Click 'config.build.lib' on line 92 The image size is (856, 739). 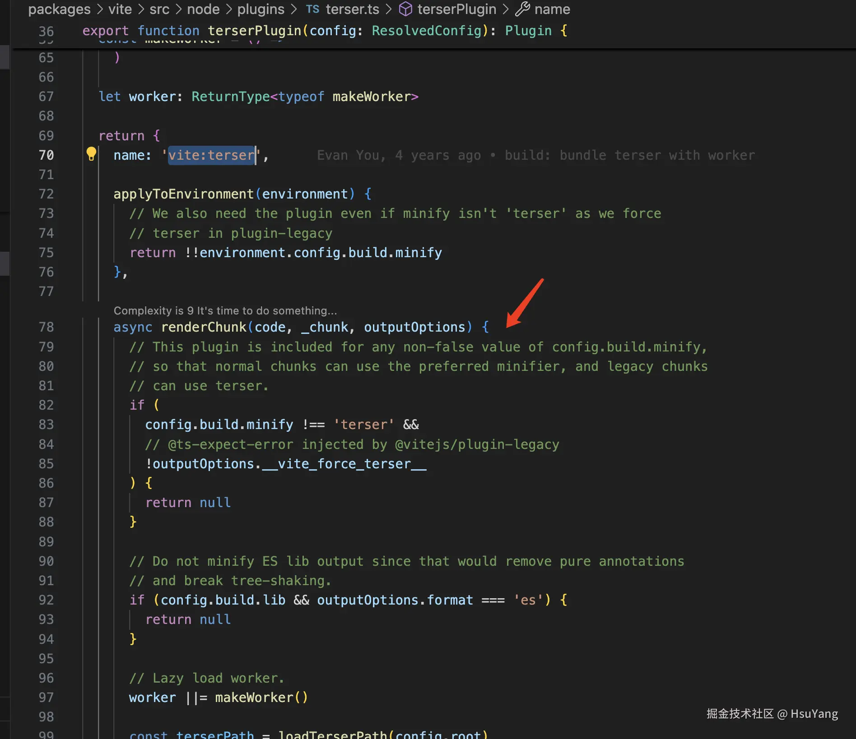(223, 600)
